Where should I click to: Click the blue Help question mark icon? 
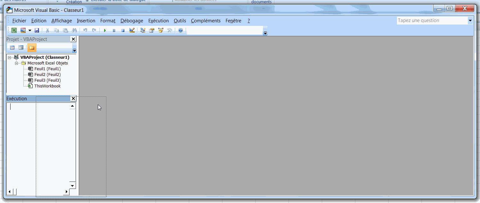point(181,31)
